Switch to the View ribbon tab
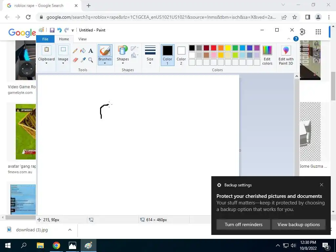 point(82,39)
